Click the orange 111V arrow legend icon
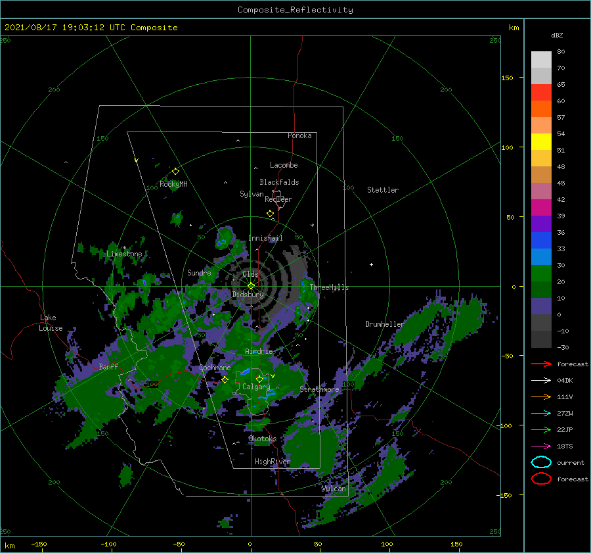 pos(541,397)
